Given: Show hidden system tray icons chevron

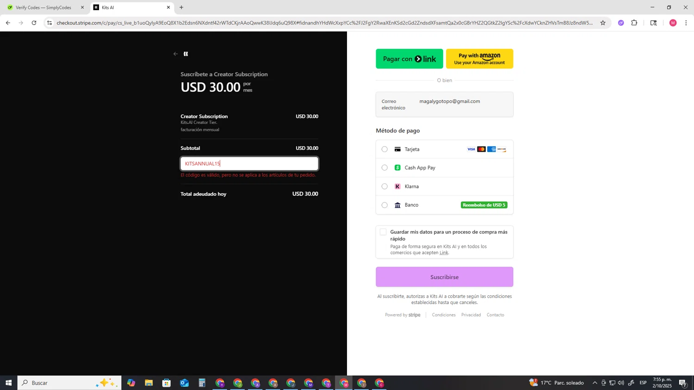Looking at the screenshot, I should [x=595, y=383].
